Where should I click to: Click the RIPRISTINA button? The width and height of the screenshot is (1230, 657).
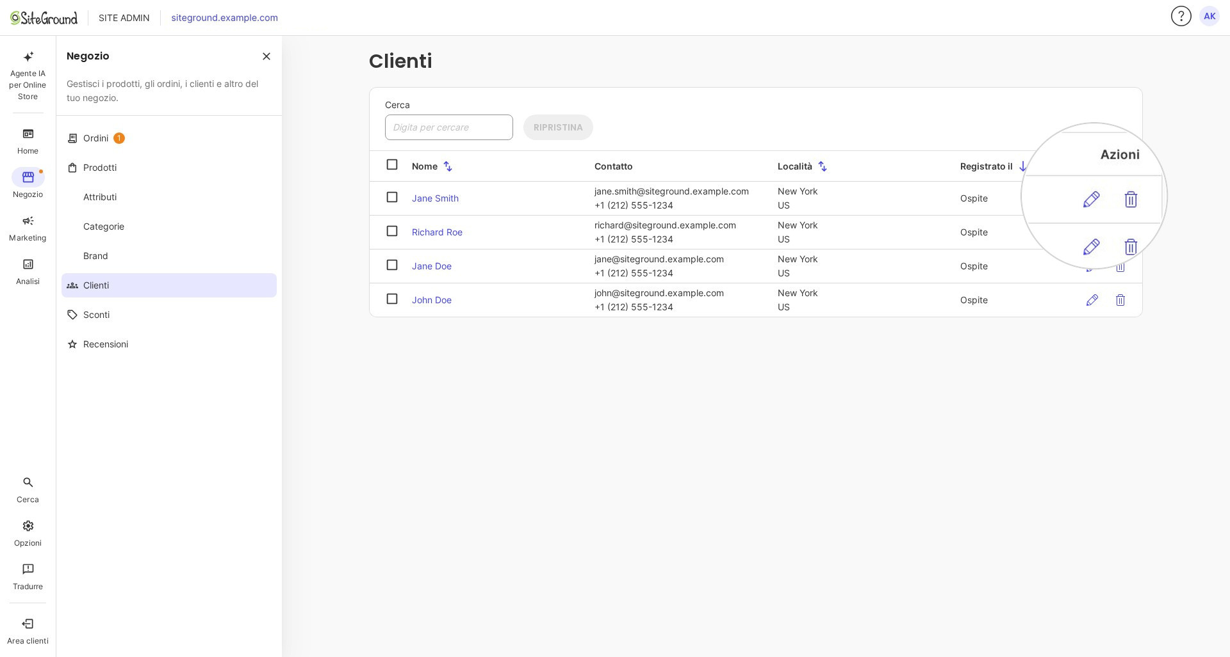(558, 127)
